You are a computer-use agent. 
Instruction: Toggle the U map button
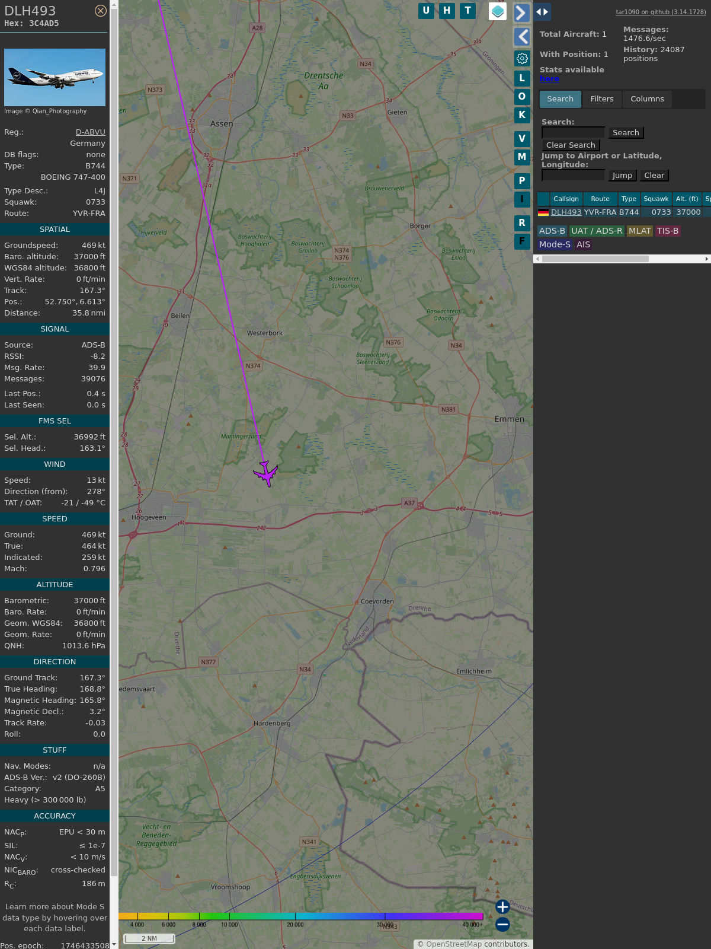(x=426, y=11)
